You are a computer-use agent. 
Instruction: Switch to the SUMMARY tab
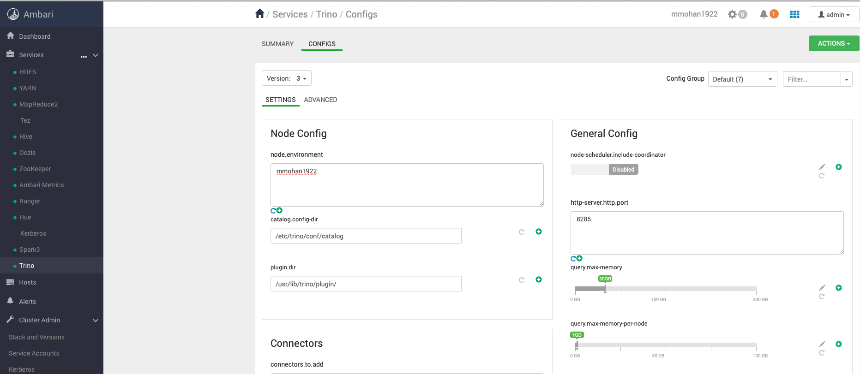tap(277, 44)
